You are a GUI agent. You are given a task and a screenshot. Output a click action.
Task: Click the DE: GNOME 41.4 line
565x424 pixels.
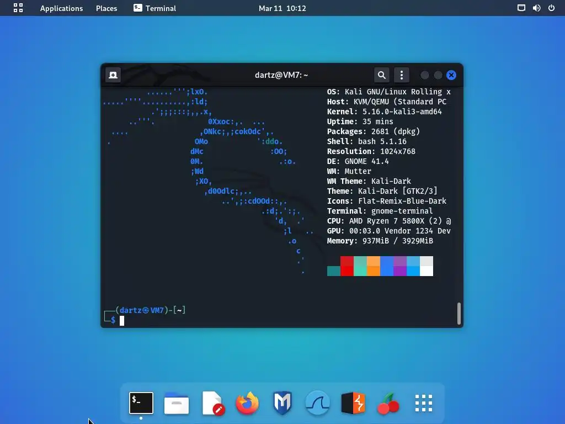point(358,161)
